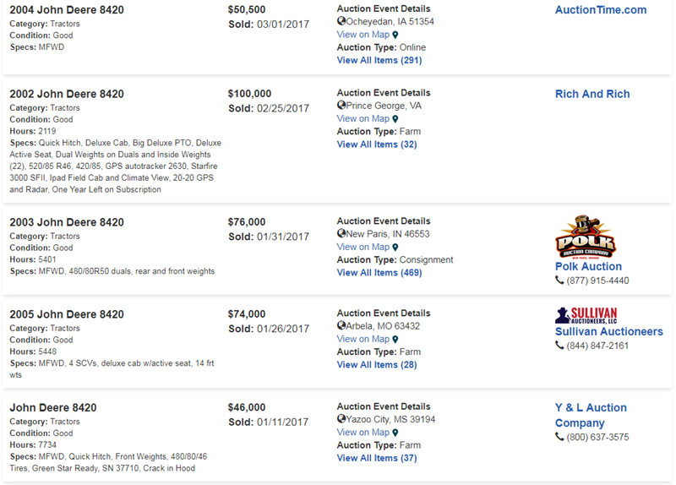Screen dimensions: 676x485
Task: Open the AuctionTime.com seller link
Action: click(x=600, y=10)
